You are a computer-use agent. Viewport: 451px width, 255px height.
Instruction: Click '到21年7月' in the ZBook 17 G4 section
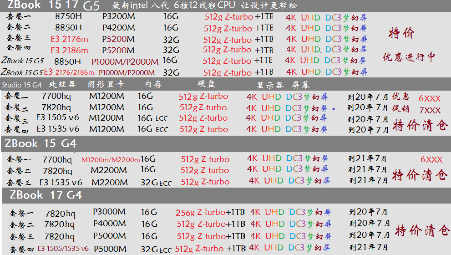369,247
